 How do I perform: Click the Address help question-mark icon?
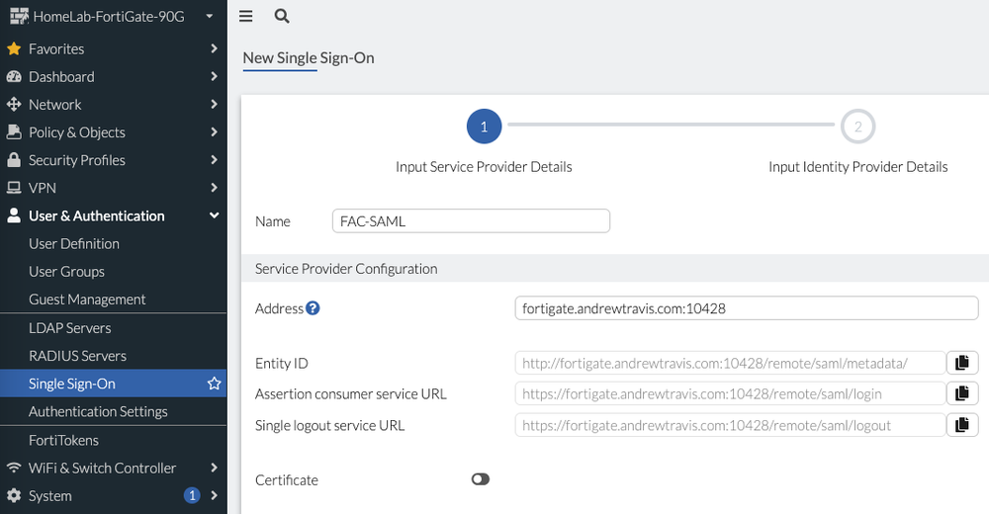tap(313, 308)
